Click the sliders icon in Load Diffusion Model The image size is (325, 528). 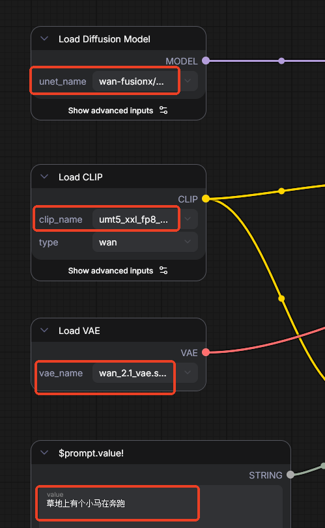163,110
